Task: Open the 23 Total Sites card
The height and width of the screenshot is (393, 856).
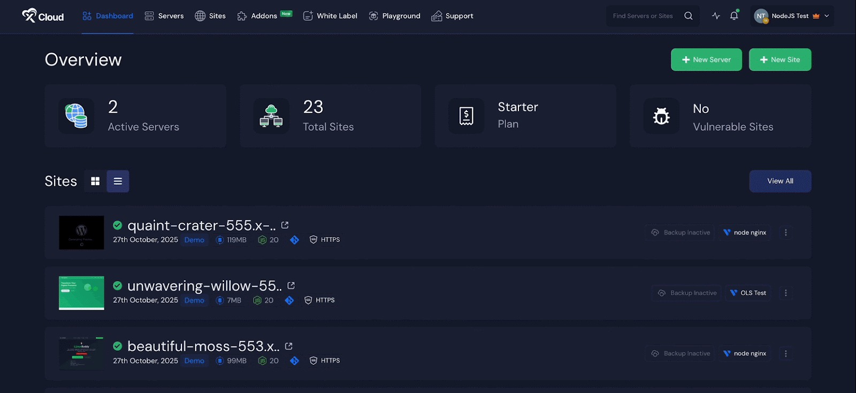Action: click(331, 116)
